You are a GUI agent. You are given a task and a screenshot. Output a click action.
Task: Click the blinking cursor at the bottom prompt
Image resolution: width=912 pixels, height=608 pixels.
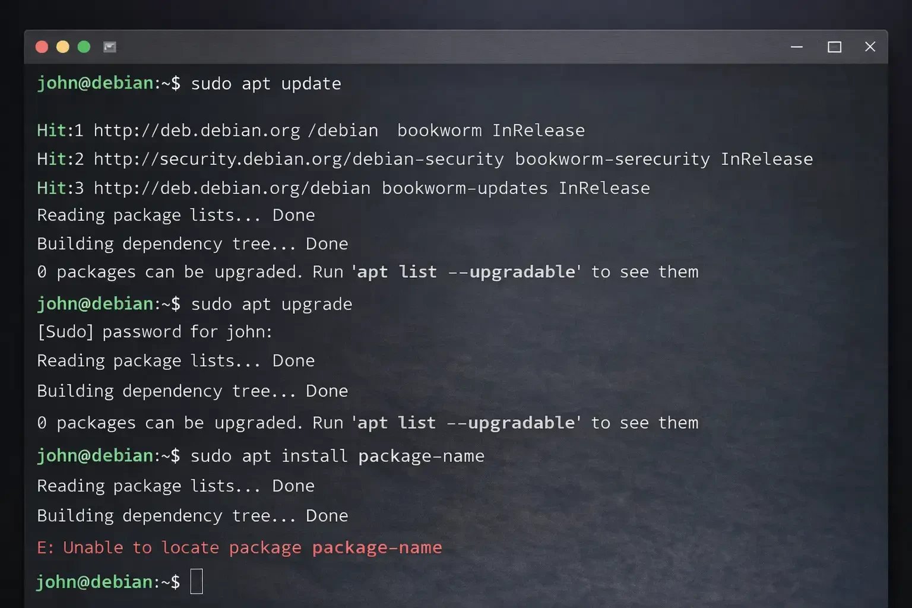coord(198,581)
